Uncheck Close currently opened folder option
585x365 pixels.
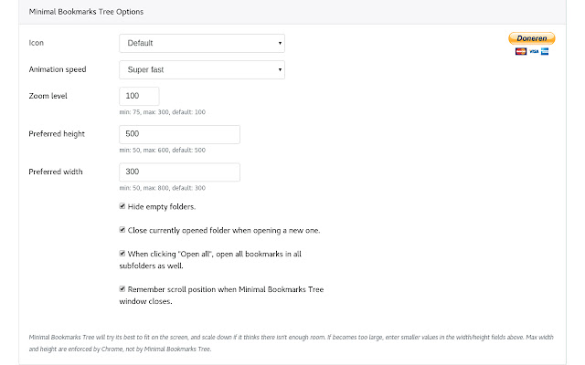tap(123, 230)
